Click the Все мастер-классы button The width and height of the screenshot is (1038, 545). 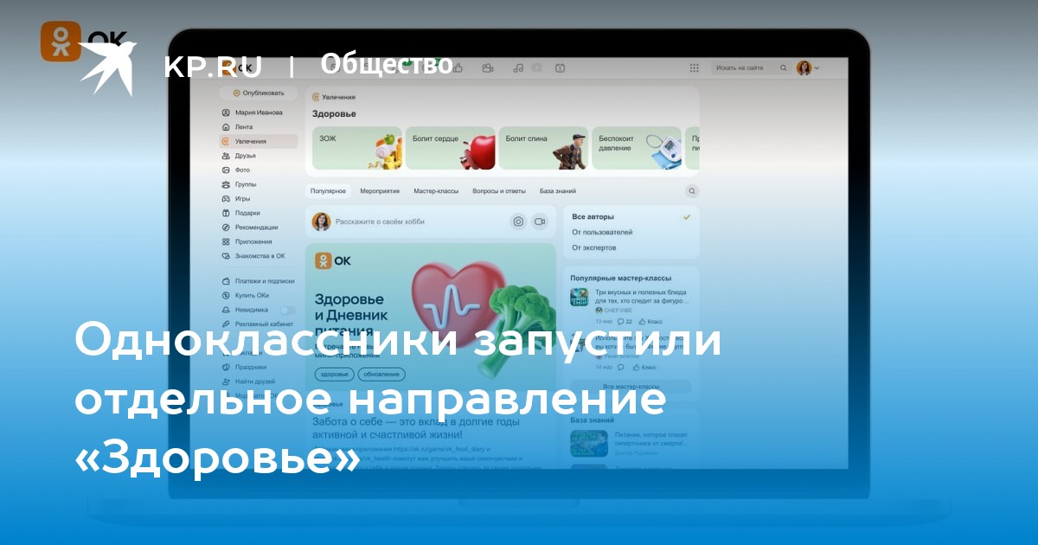coord(631,386)
